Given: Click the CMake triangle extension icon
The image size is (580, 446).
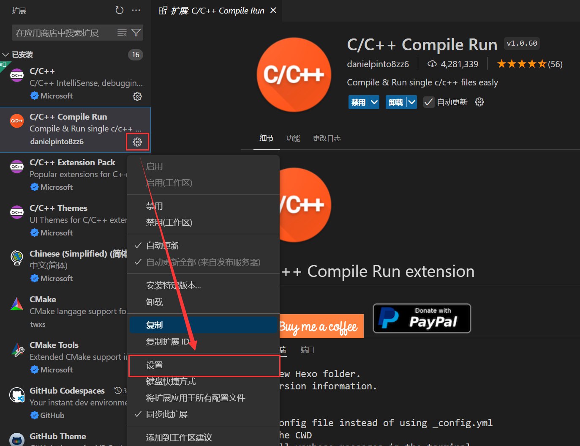Looking at the screenshot, I should [17, 304].
